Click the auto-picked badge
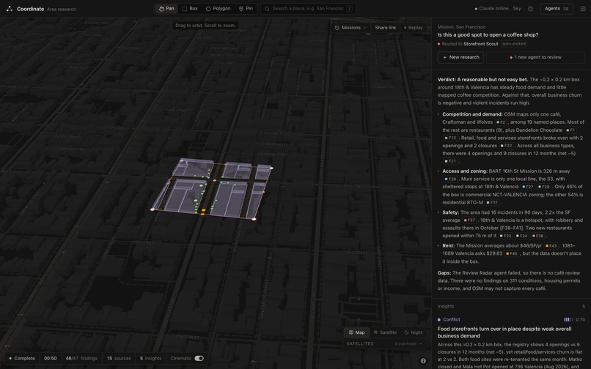Screen dimensions: 591x369 (514, 44)
